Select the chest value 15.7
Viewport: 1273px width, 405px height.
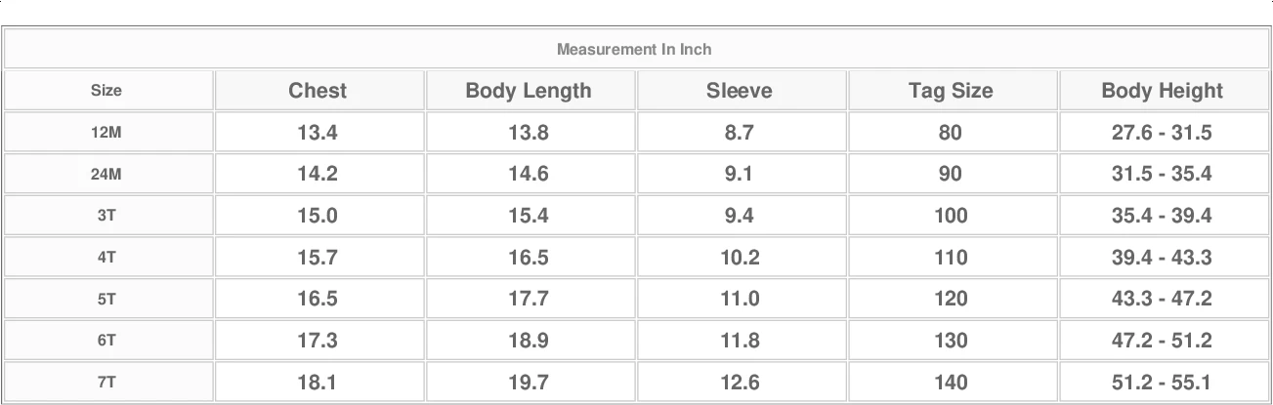click(318, 258)
